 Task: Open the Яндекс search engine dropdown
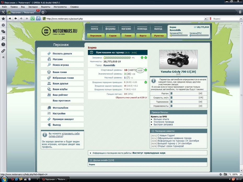(241, 19)
